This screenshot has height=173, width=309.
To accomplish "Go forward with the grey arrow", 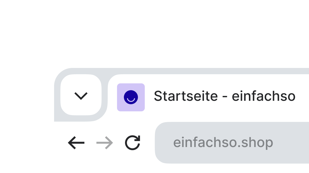I will tap(105, 143).
